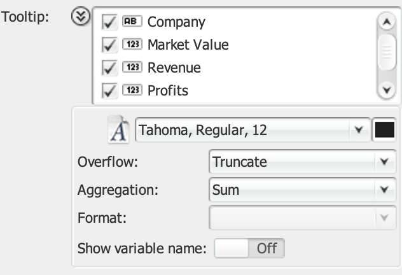
Task: Select the Revenue item in the list
Action: point(174,68)
